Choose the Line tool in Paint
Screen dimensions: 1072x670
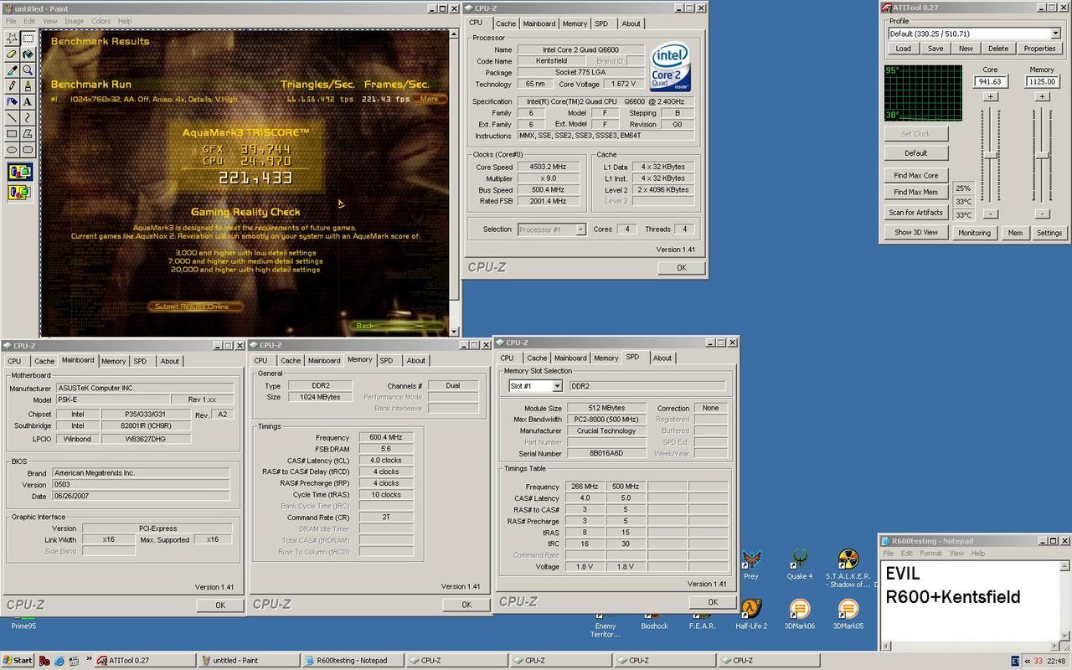(12, 118)
